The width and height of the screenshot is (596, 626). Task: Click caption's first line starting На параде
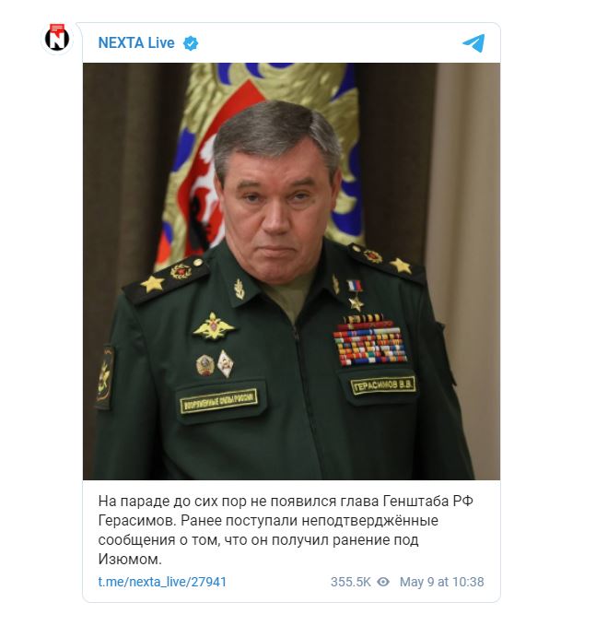286,501
